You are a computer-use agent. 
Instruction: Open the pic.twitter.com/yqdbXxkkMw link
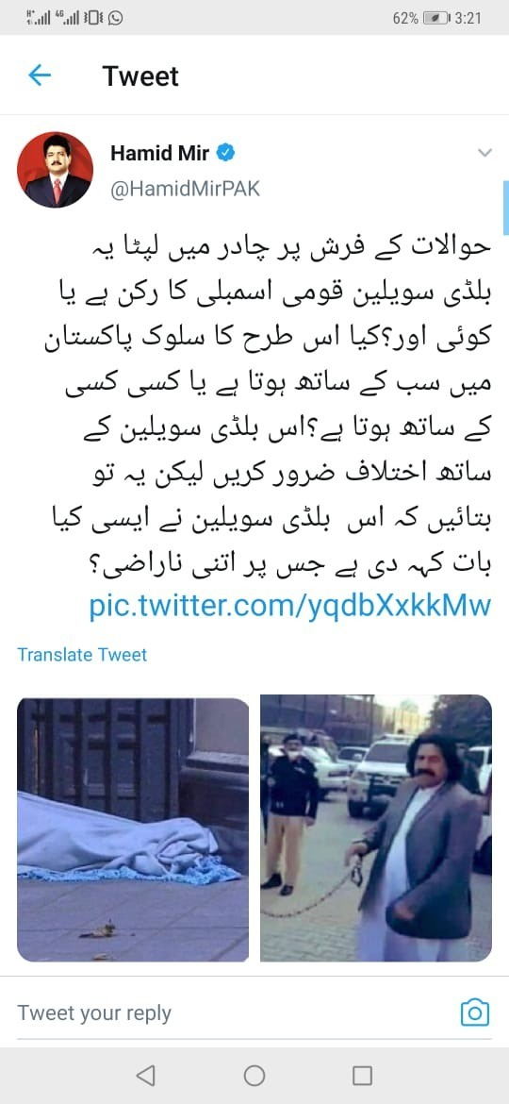point(289,606)
